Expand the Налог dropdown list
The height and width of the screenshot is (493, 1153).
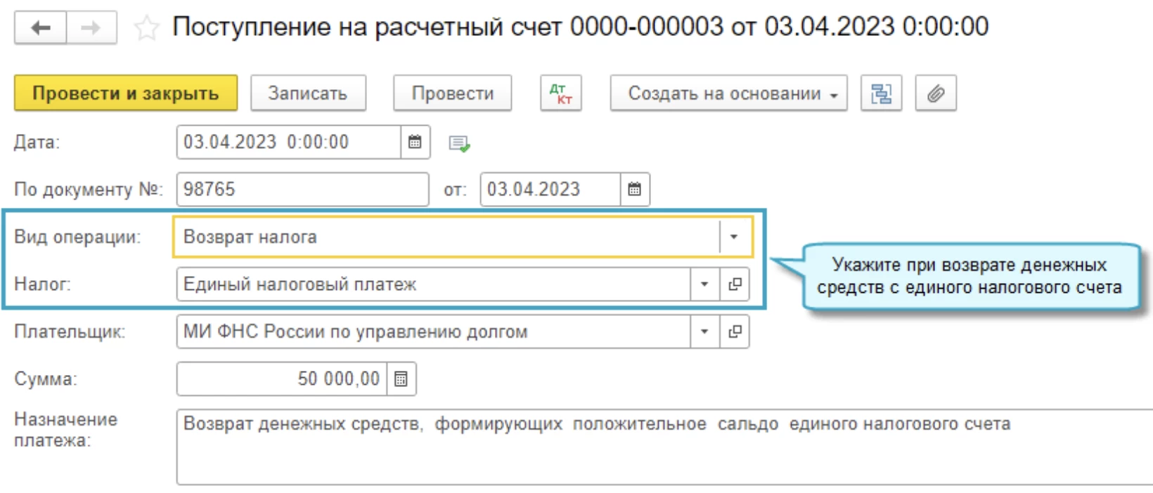point(704,284)
